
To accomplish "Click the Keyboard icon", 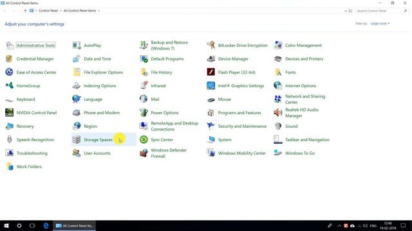I will (9, 99).
